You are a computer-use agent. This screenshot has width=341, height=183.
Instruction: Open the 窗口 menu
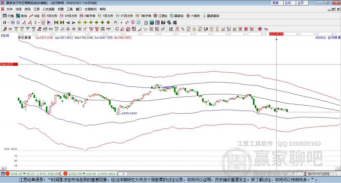coord(79,9)
